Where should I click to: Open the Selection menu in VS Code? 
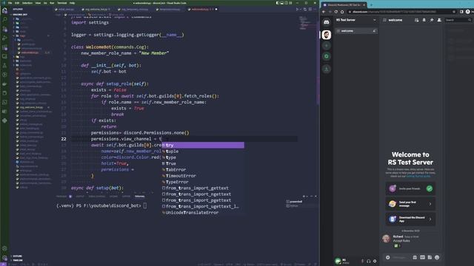point(27,3)
